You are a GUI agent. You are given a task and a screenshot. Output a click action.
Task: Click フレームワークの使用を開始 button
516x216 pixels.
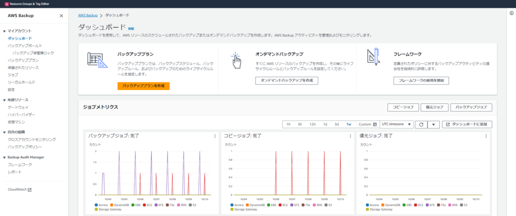[x=421, y=80]
